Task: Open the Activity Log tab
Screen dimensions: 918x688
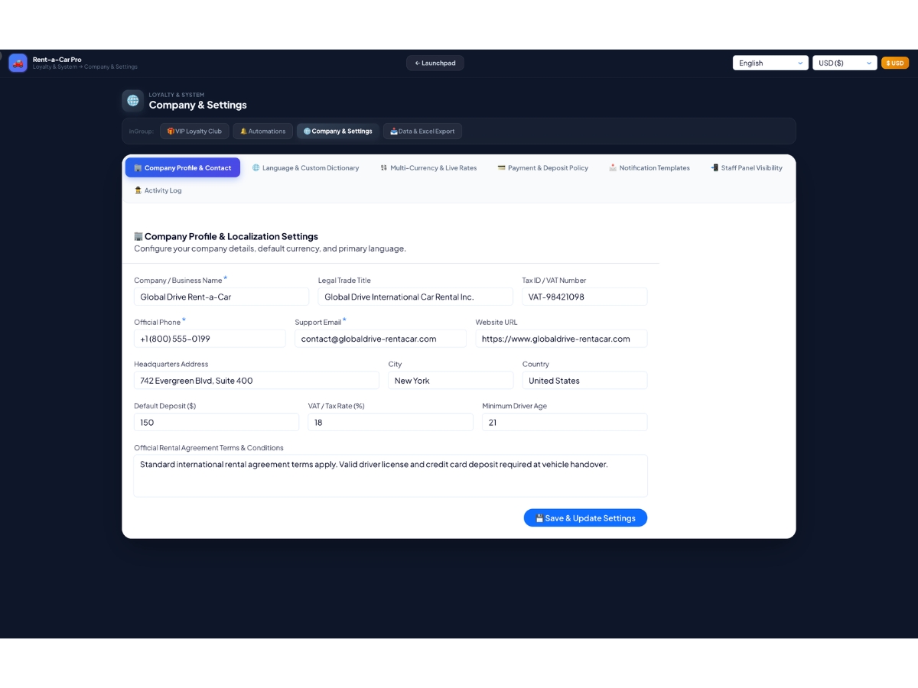Action: 158,190
